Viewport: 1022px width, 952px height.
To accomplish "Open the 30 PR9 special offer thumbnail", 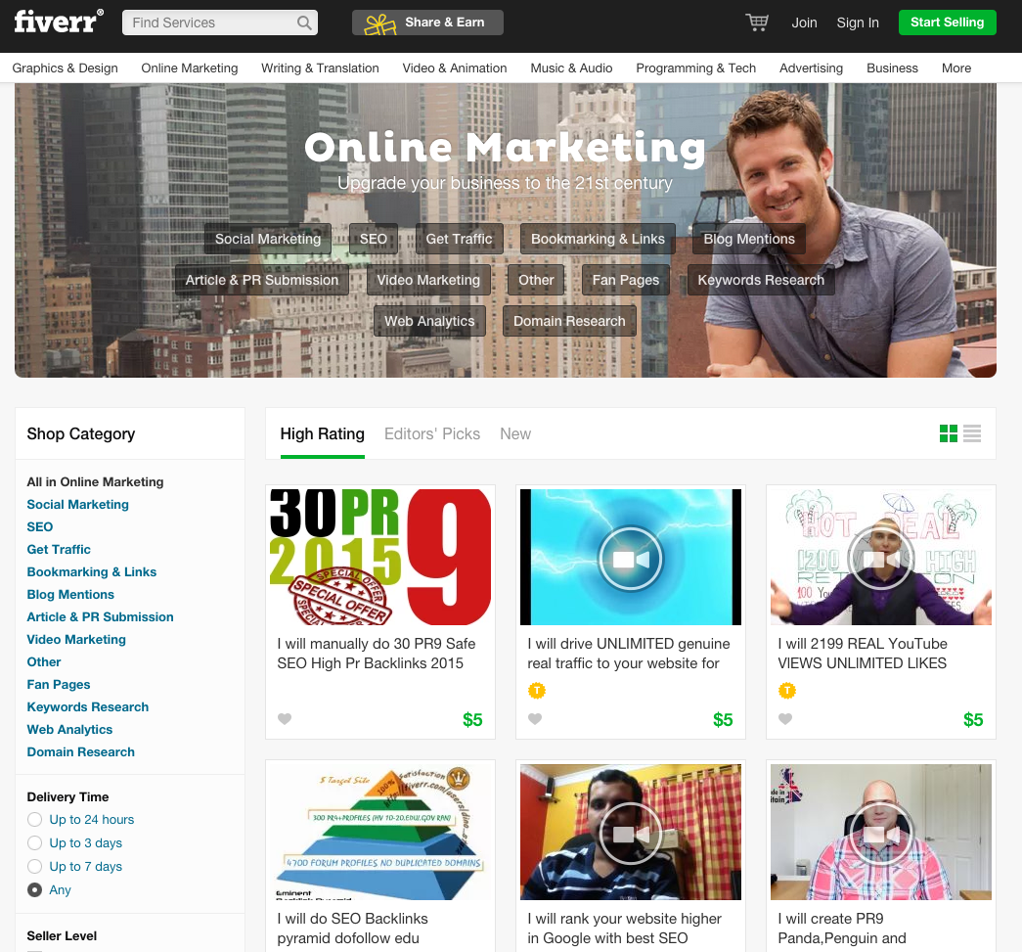I will (x=380, y=557).
